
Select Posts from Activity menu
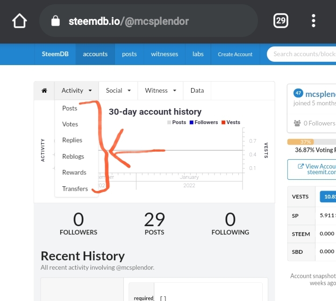(x=70, y=108)
